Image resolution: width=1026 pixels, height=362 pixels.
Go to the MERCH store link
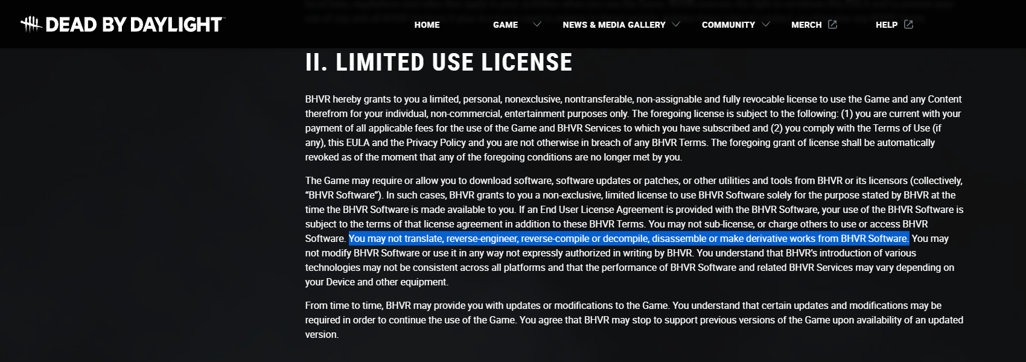(x=806, y=25)
